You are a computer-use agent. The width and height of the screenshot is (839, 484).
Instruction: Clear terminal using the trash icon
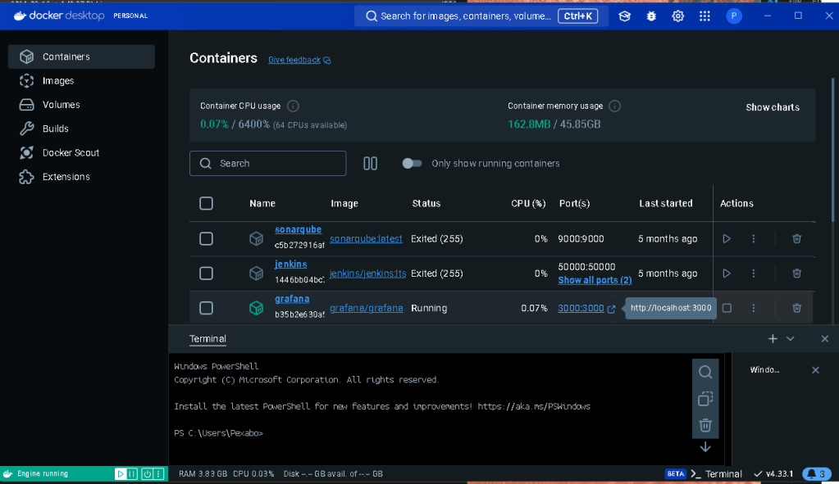click(705, 425)
